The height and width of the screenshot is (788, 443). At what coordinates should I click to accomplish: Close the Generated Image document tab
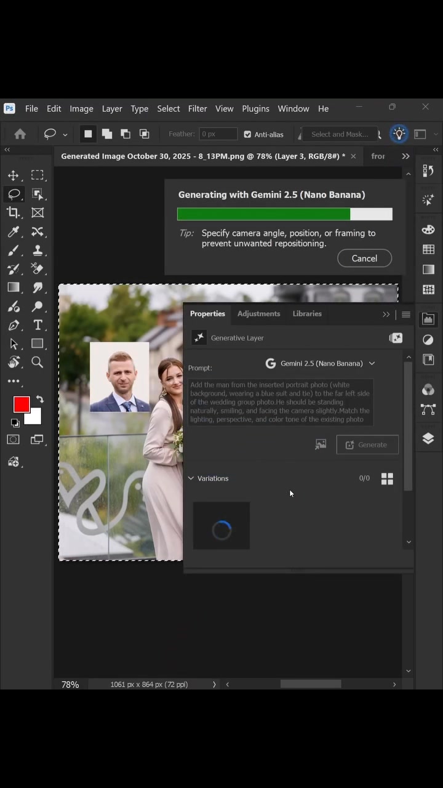pyautogui.click(x=353, y=156)
